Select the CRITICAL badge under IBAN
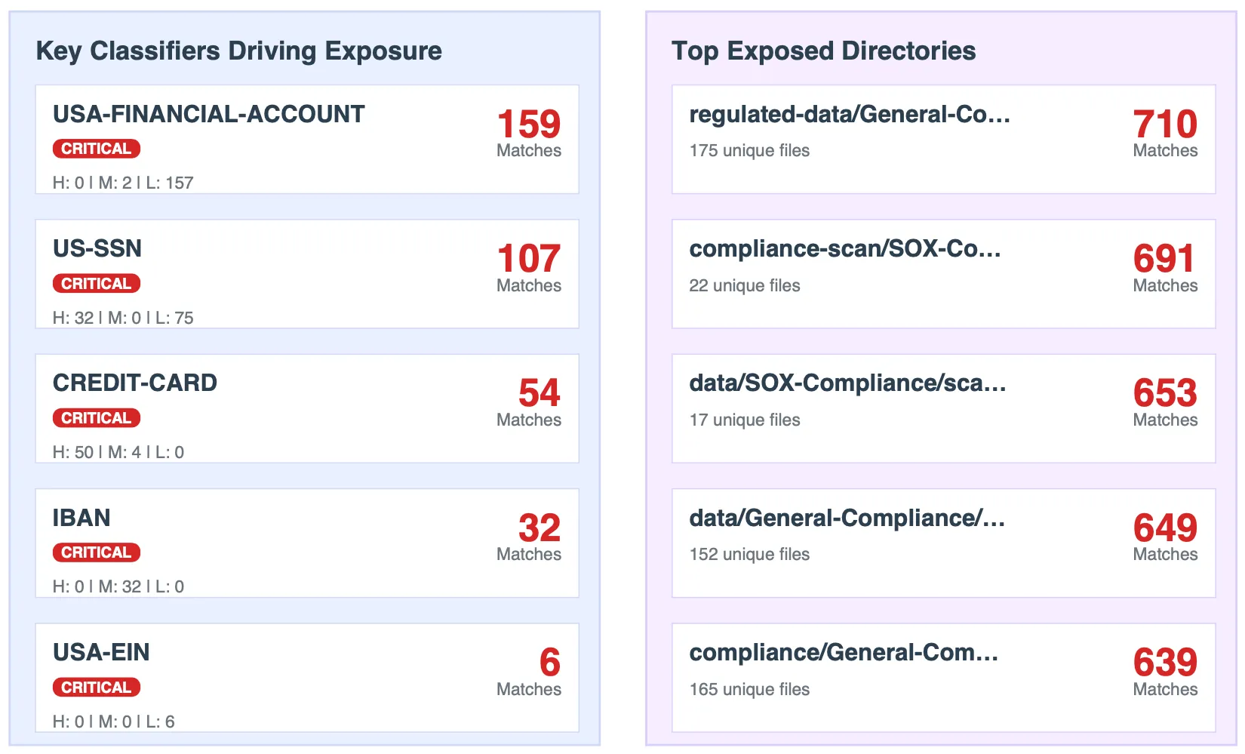This screenshot has width=1245, height=754. pos(96,552)
